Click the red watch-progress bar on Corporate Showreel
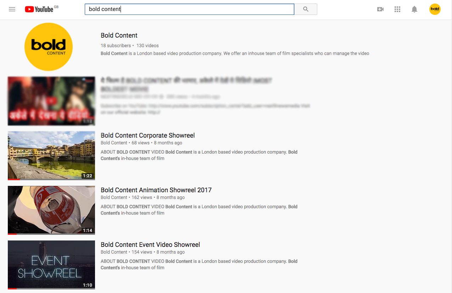Viewport: 452px width, 293px height. 14,179
